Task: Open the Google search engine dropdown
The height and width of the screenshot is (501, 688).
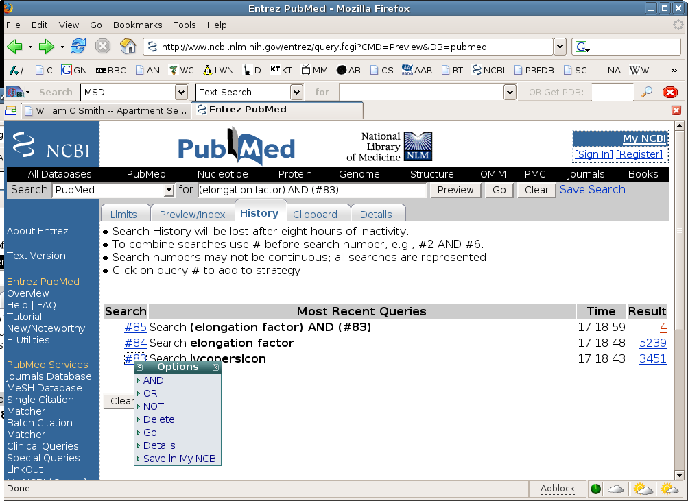Action: coord(582,47)
